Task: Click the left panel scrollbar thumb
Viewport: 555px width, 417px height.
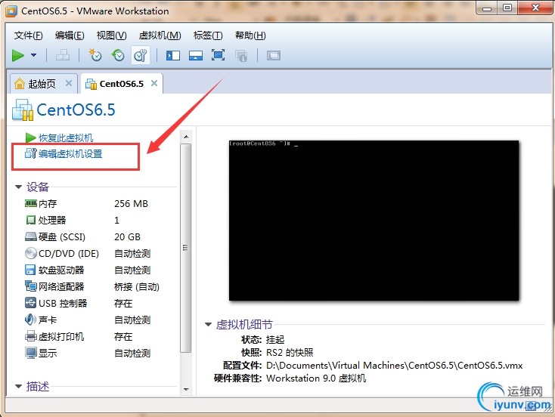Action: 186,248
